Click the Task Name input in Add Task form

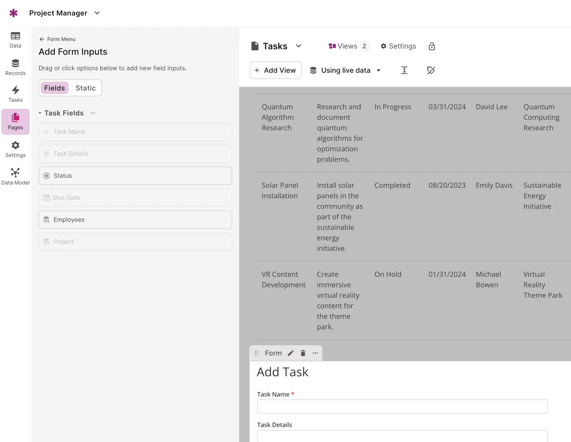pyautogui.click(x=402, y=406)
